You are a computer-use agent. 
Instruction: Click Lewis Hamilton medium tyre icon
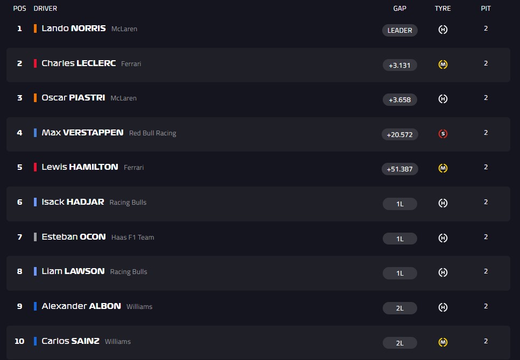[442, 168]
